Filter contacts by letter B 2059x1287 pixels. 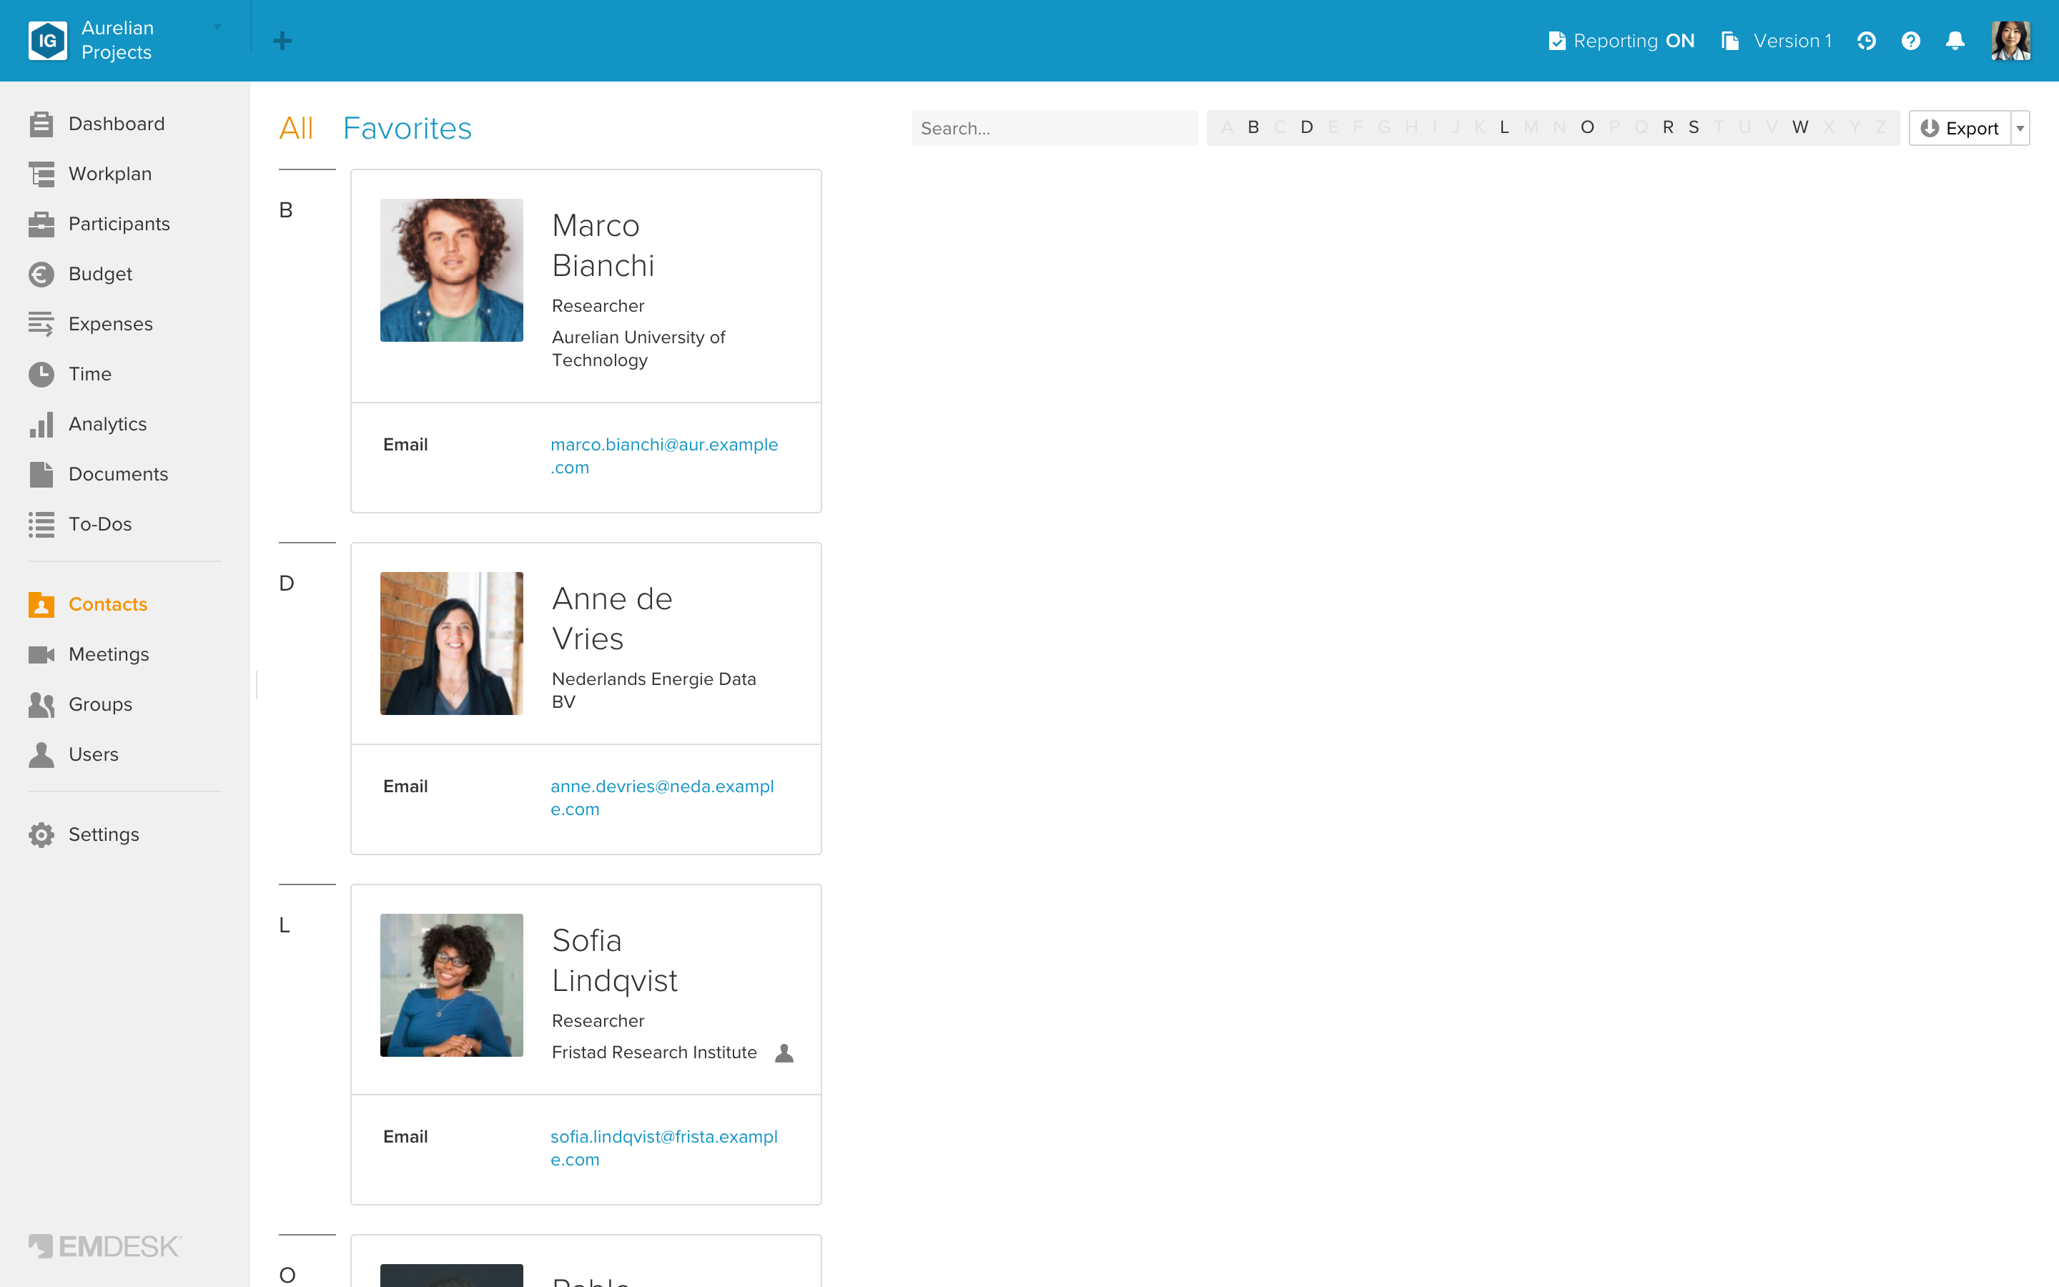(x=1253, y=128)
